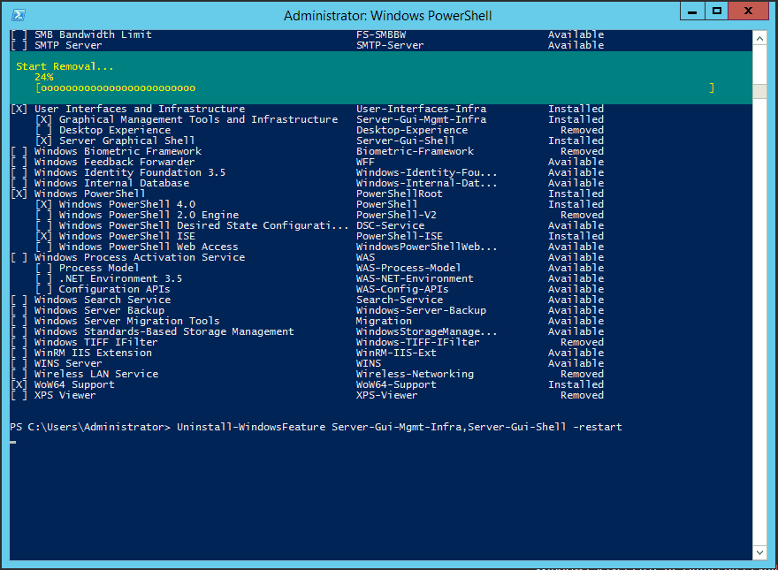This screenshot has width=778, height=570.
Task: Click 'PowerShellRoot' feature name
Action: click(400, 194)
